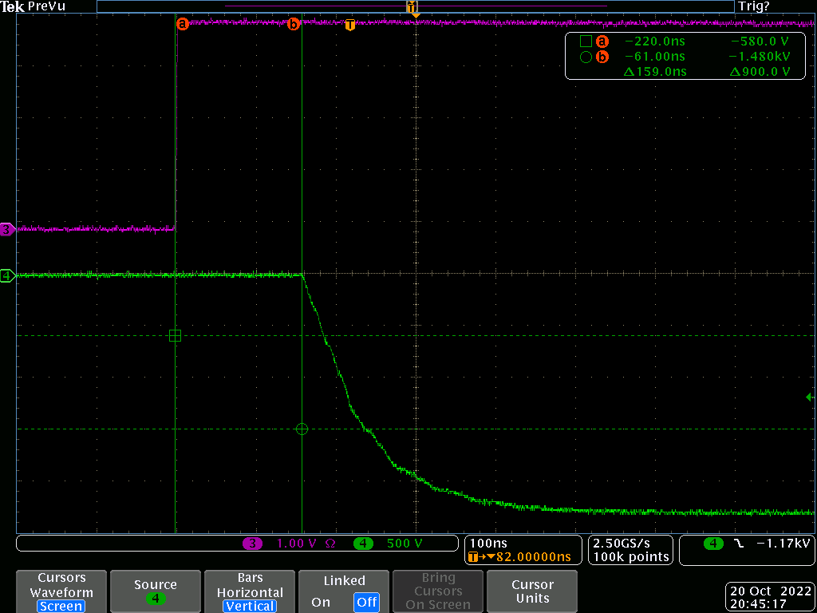Open the Cursor Units menu
The height and width of the screenshot is (613, 817).
[x=532, y=591]
